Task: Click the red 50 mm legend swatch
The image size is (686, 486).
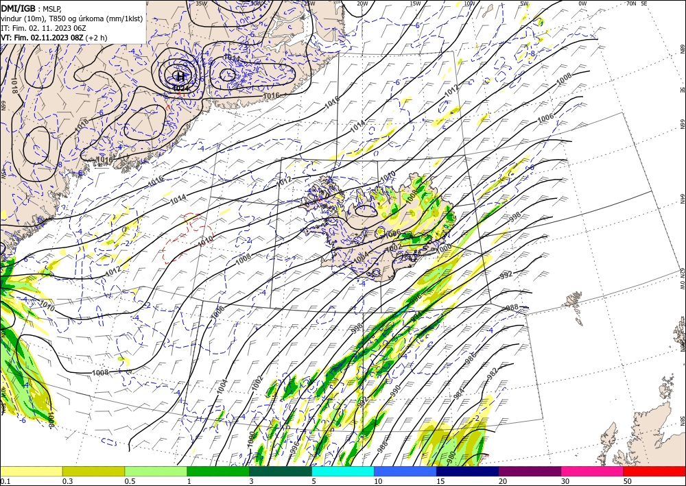Action: pos(654,471)
